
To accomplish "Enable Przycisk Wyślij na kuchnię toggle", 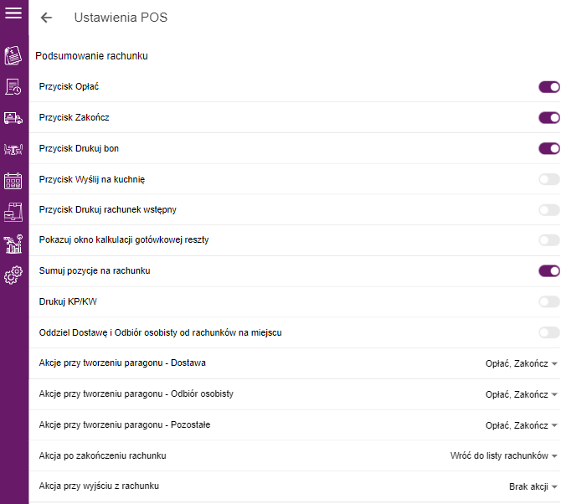I will tap(549, 179).
